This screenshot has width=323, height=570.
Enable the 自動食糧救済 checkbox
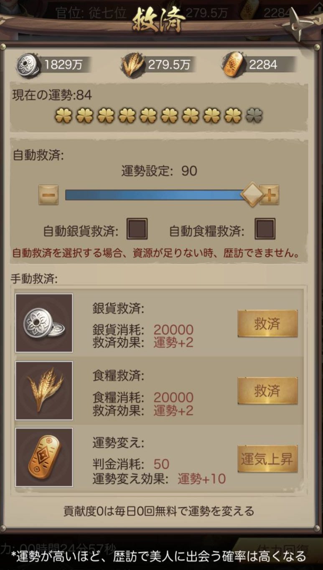(265, 229)
